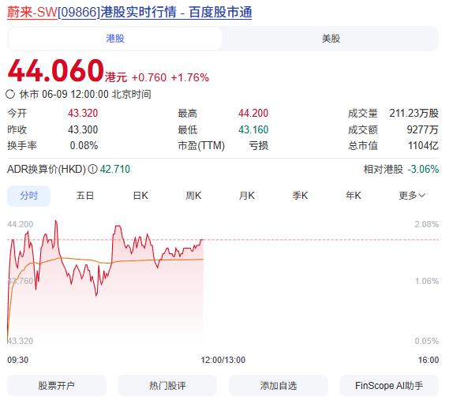The height and width of the screenshot is (404, 464).
Task: Select the 五日 chart tab
Action: click(x=85, y=196)
